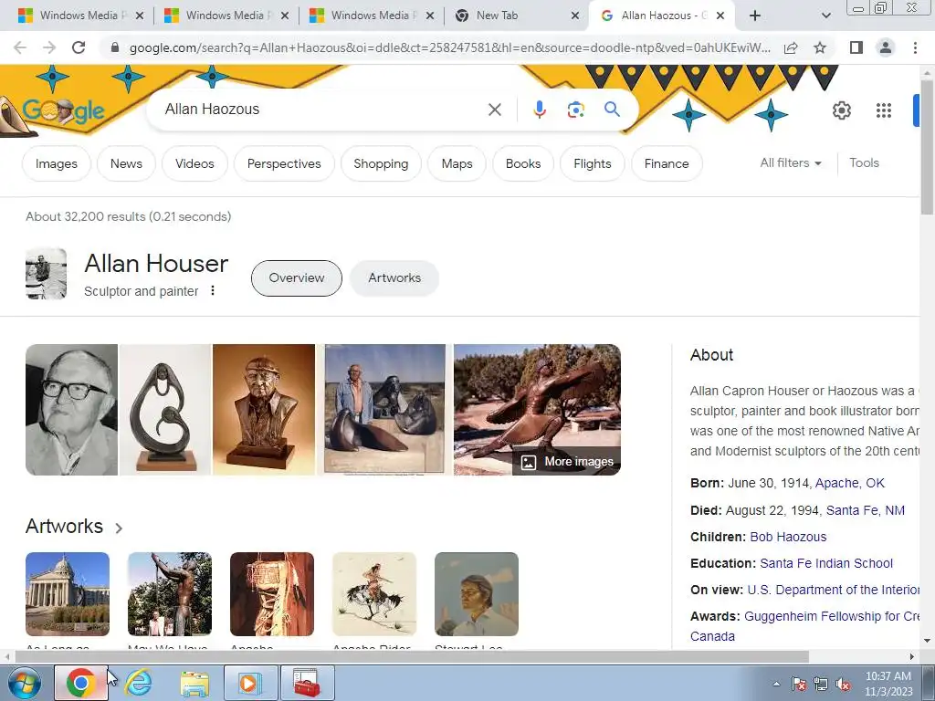Open the red toolbox taskbar app
Viewport: 935px width, 701px height.
point(307,683)
